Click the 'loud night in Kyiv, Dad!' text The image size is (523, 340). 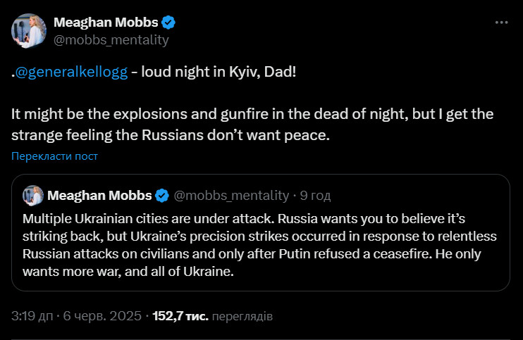[219, 74]
